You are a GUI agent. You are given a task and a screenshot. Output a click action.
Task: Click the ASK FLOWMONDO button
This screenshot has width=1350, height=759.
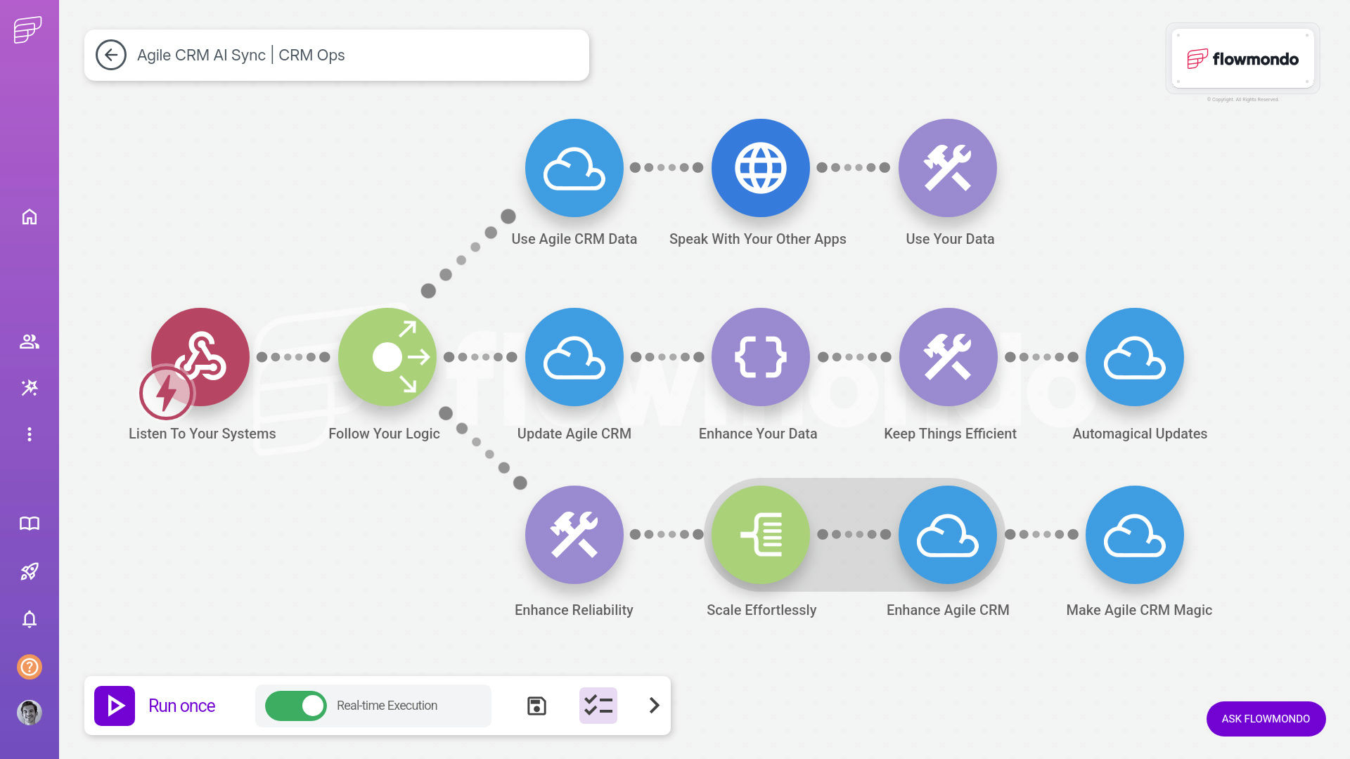(1266, 719)
